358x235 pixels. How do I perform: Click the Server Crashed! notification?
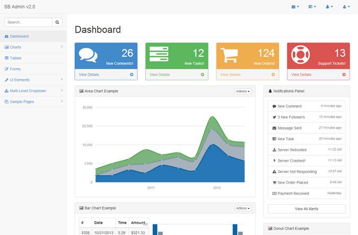pos(306,161)
